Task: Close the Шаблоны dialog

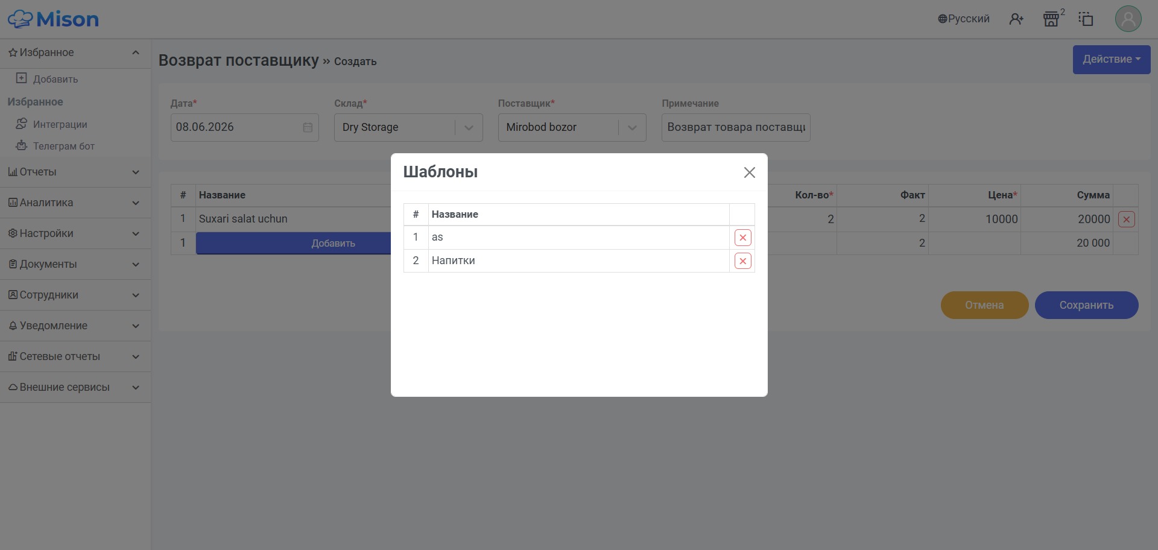Action: [749, 172]
